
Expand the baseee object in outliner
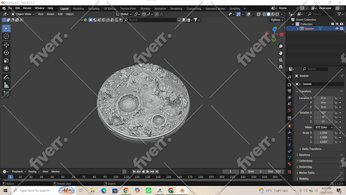click(x=298, y=29)
